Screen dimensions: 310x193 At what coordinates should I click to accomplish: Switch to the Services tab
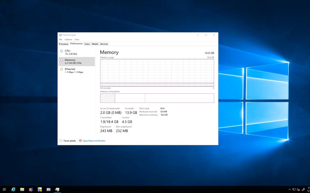(104, 44)
